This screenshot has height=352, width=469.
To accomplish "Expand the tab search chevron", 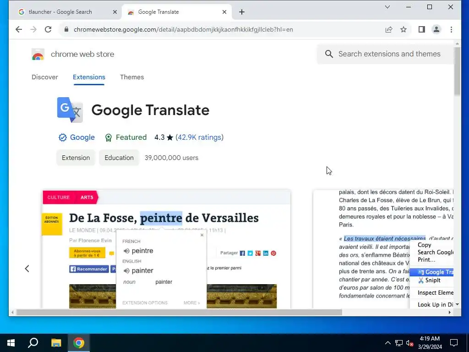I will [x=387, y=7].
